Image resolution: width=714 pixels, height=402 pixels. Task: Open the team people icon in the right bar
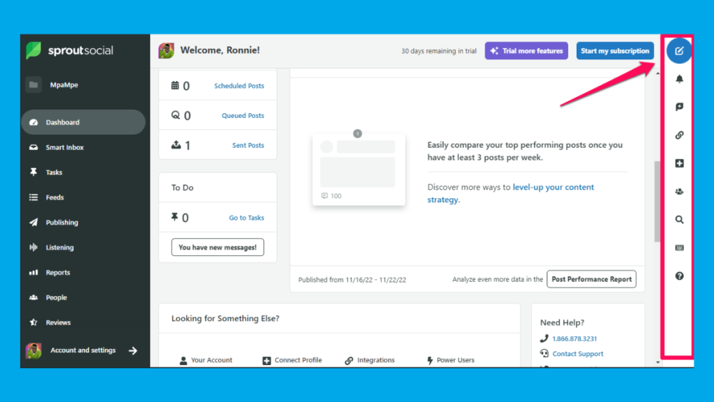[x=679, y=191]
